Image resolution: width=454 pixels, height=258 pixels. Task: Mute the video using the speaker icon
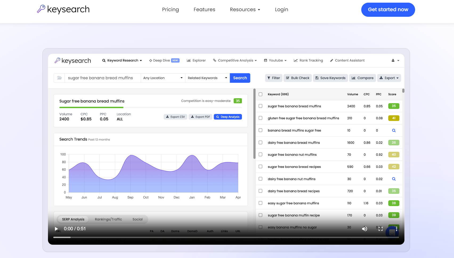(364, 229)
